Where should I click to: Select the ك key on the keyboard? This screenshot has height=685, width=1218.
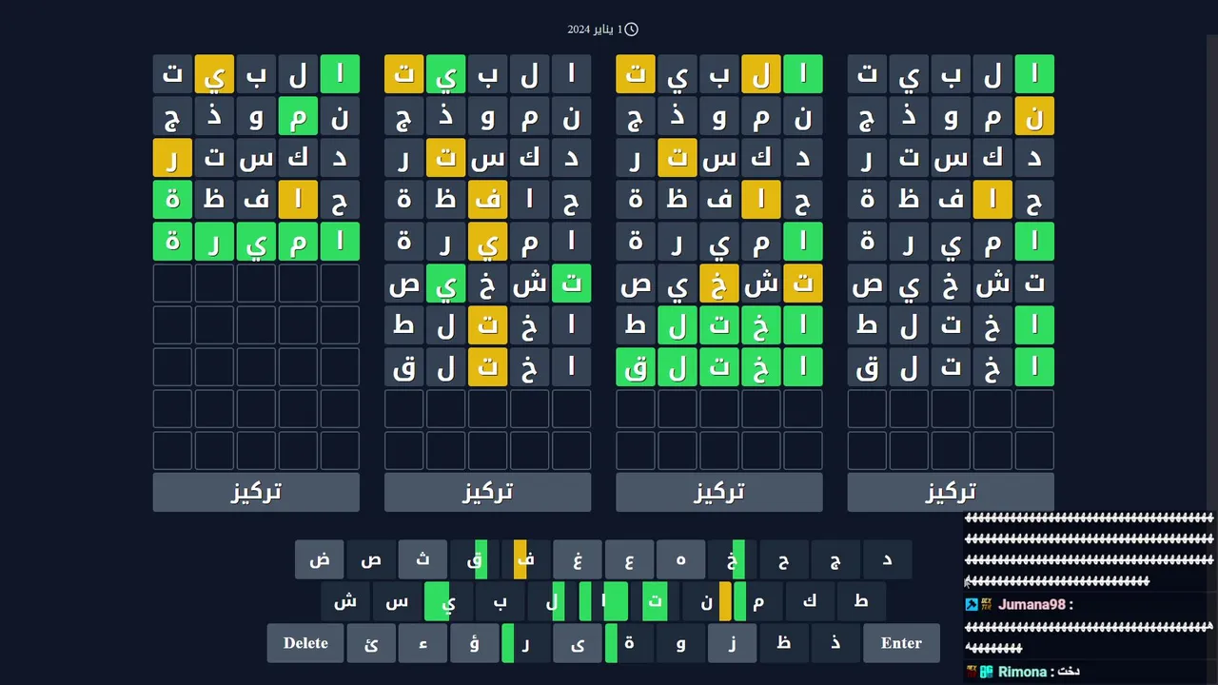click(x=809, y=601)
